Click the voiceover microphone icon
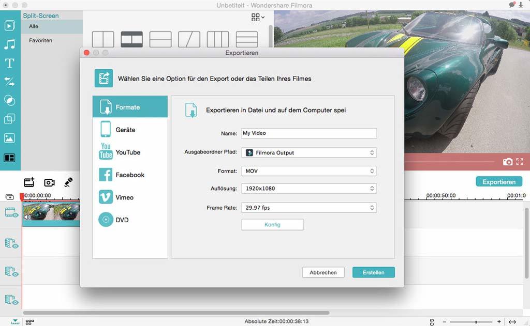Viewport: 530px width, 326px height. click(x=68, y=182)
